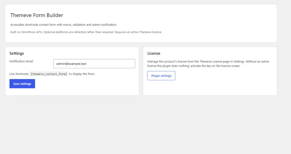Click the Themeve Form Builder heading
291x154 pixels.
pos(37,15)
